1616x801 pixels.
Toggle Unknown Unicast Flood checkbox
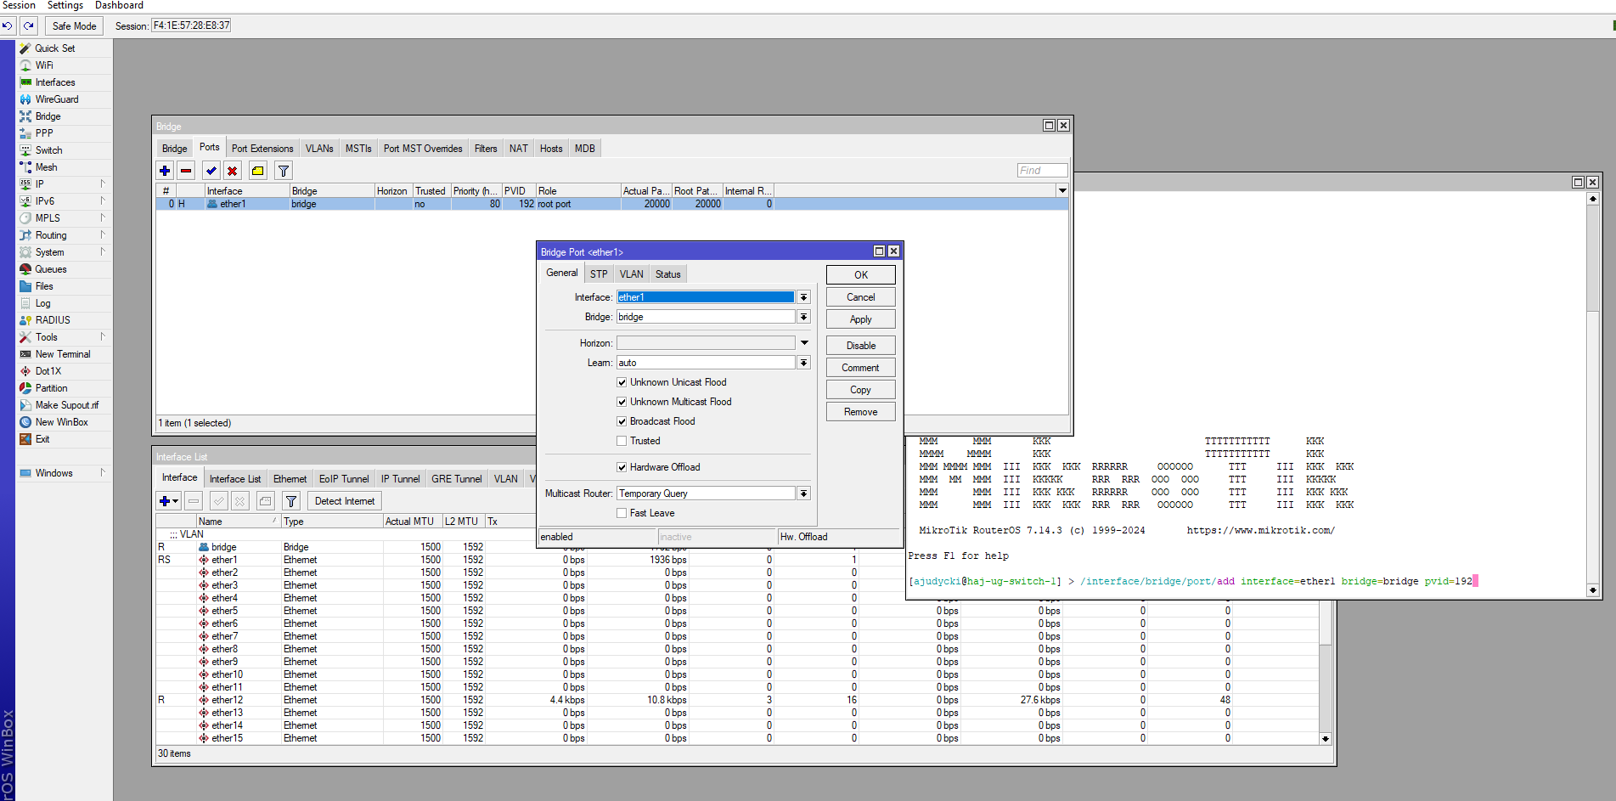(x=622, y=382)
